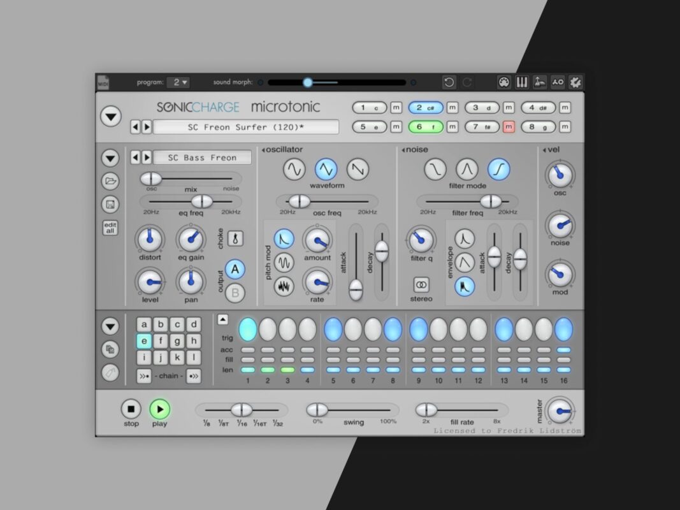Mute drum channel 1

point(396,108)
